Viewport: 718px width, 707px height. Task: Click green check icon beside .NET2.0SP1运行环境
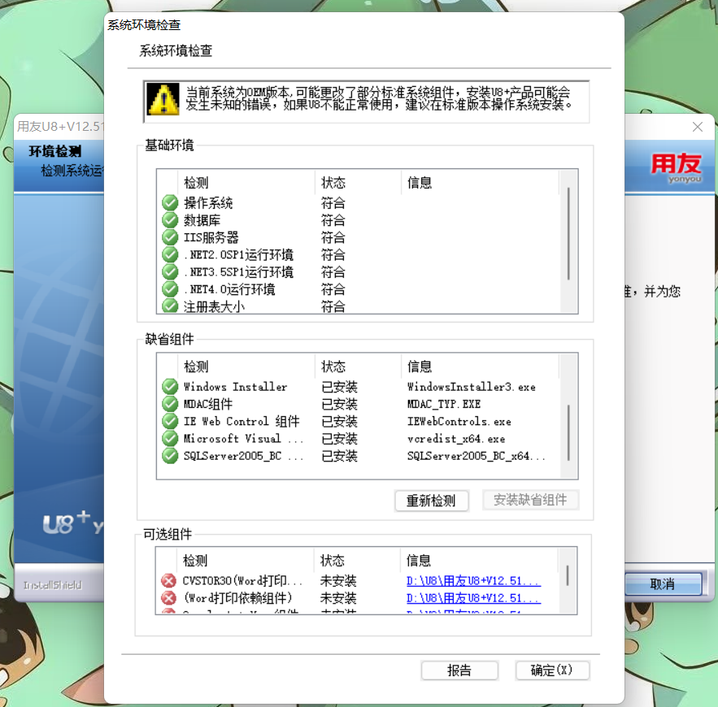pos(170,254)
